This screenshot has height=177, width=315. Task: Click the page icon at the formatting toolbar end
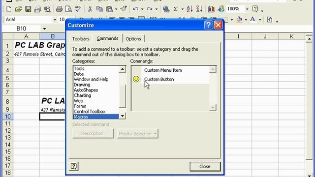(270, 20)
